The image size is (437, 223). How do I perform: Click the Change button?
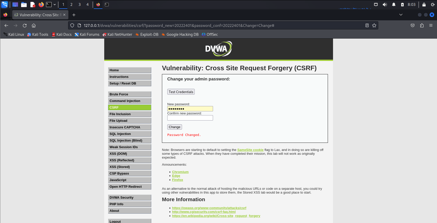pos(175,127)
